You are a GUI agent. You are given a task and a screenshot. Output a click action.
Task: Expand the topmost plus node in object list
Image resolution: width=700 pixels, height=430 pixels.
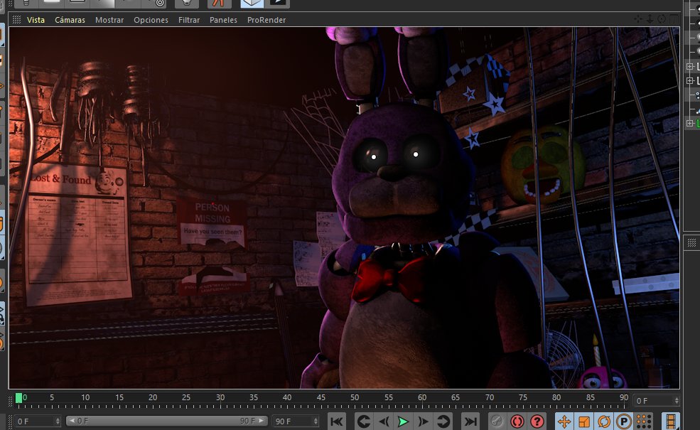[x=690, y=67]
